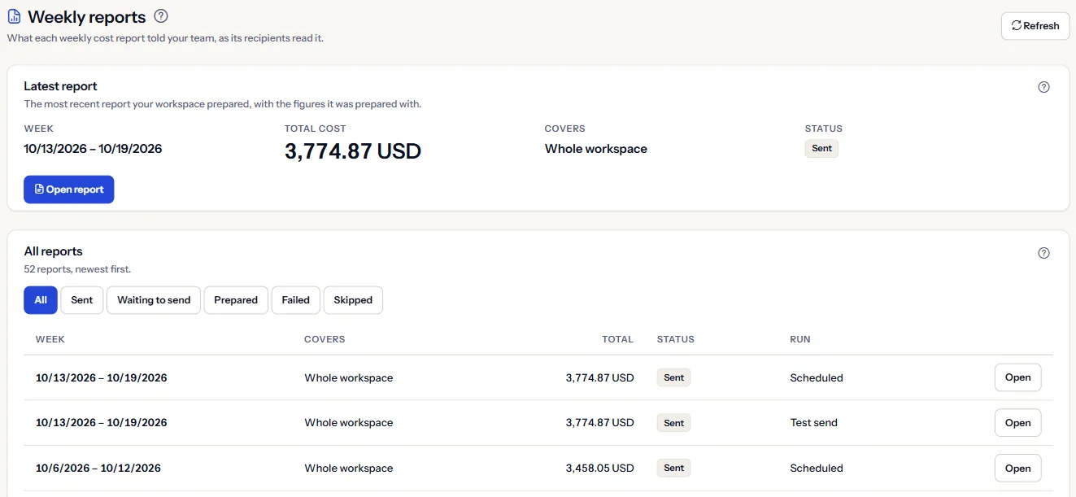Click the STATUS column header in table
Image resolution: width=1076 pixels, height=497 pixels.
pos(676,339)
